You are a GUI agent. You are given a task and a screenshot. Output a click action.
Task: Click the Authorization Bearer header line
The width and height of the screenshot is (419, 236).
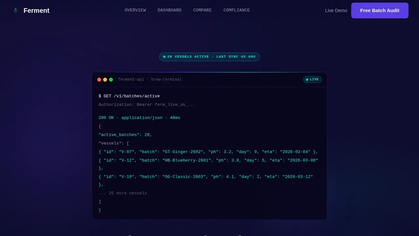pyautogui.click(x=147, y=105)
